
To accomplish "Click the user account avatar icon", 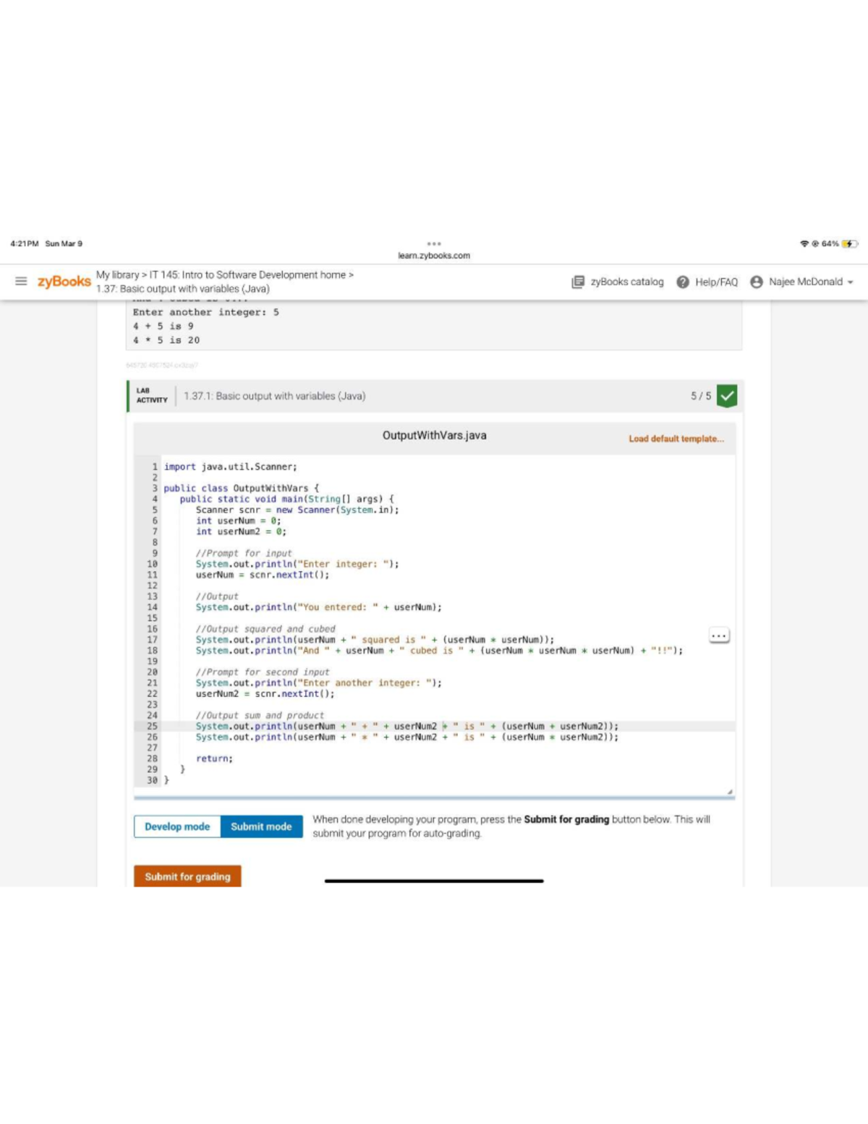I will (x=757, y=282).
